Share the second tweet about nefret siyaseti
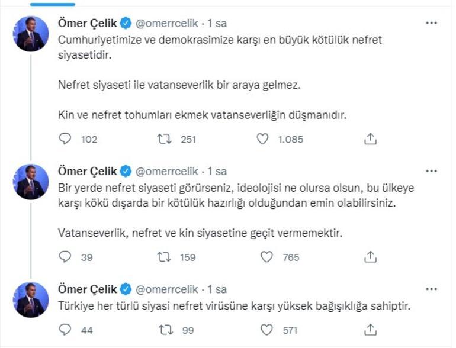The image size is (456, 348). [370, 257]
